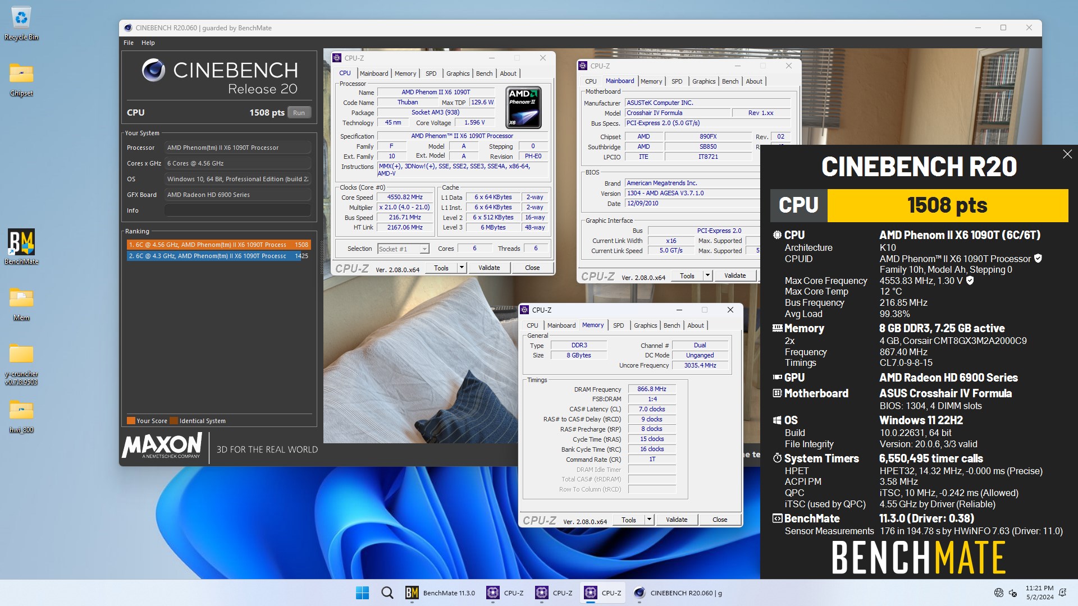This screenshot has width=1078, height=606.
Task: Open network globe icon in system tray
Action: pos(998,593)
